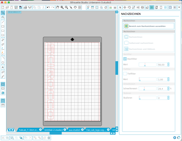Click the printer icon in the toolbar
This screenshot has height=141, width=182.
coord(25,8)
